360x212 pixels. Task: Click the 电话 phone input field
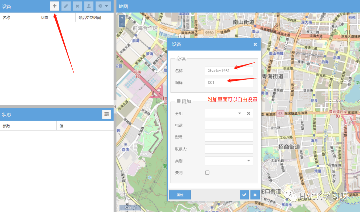point(229,125)
